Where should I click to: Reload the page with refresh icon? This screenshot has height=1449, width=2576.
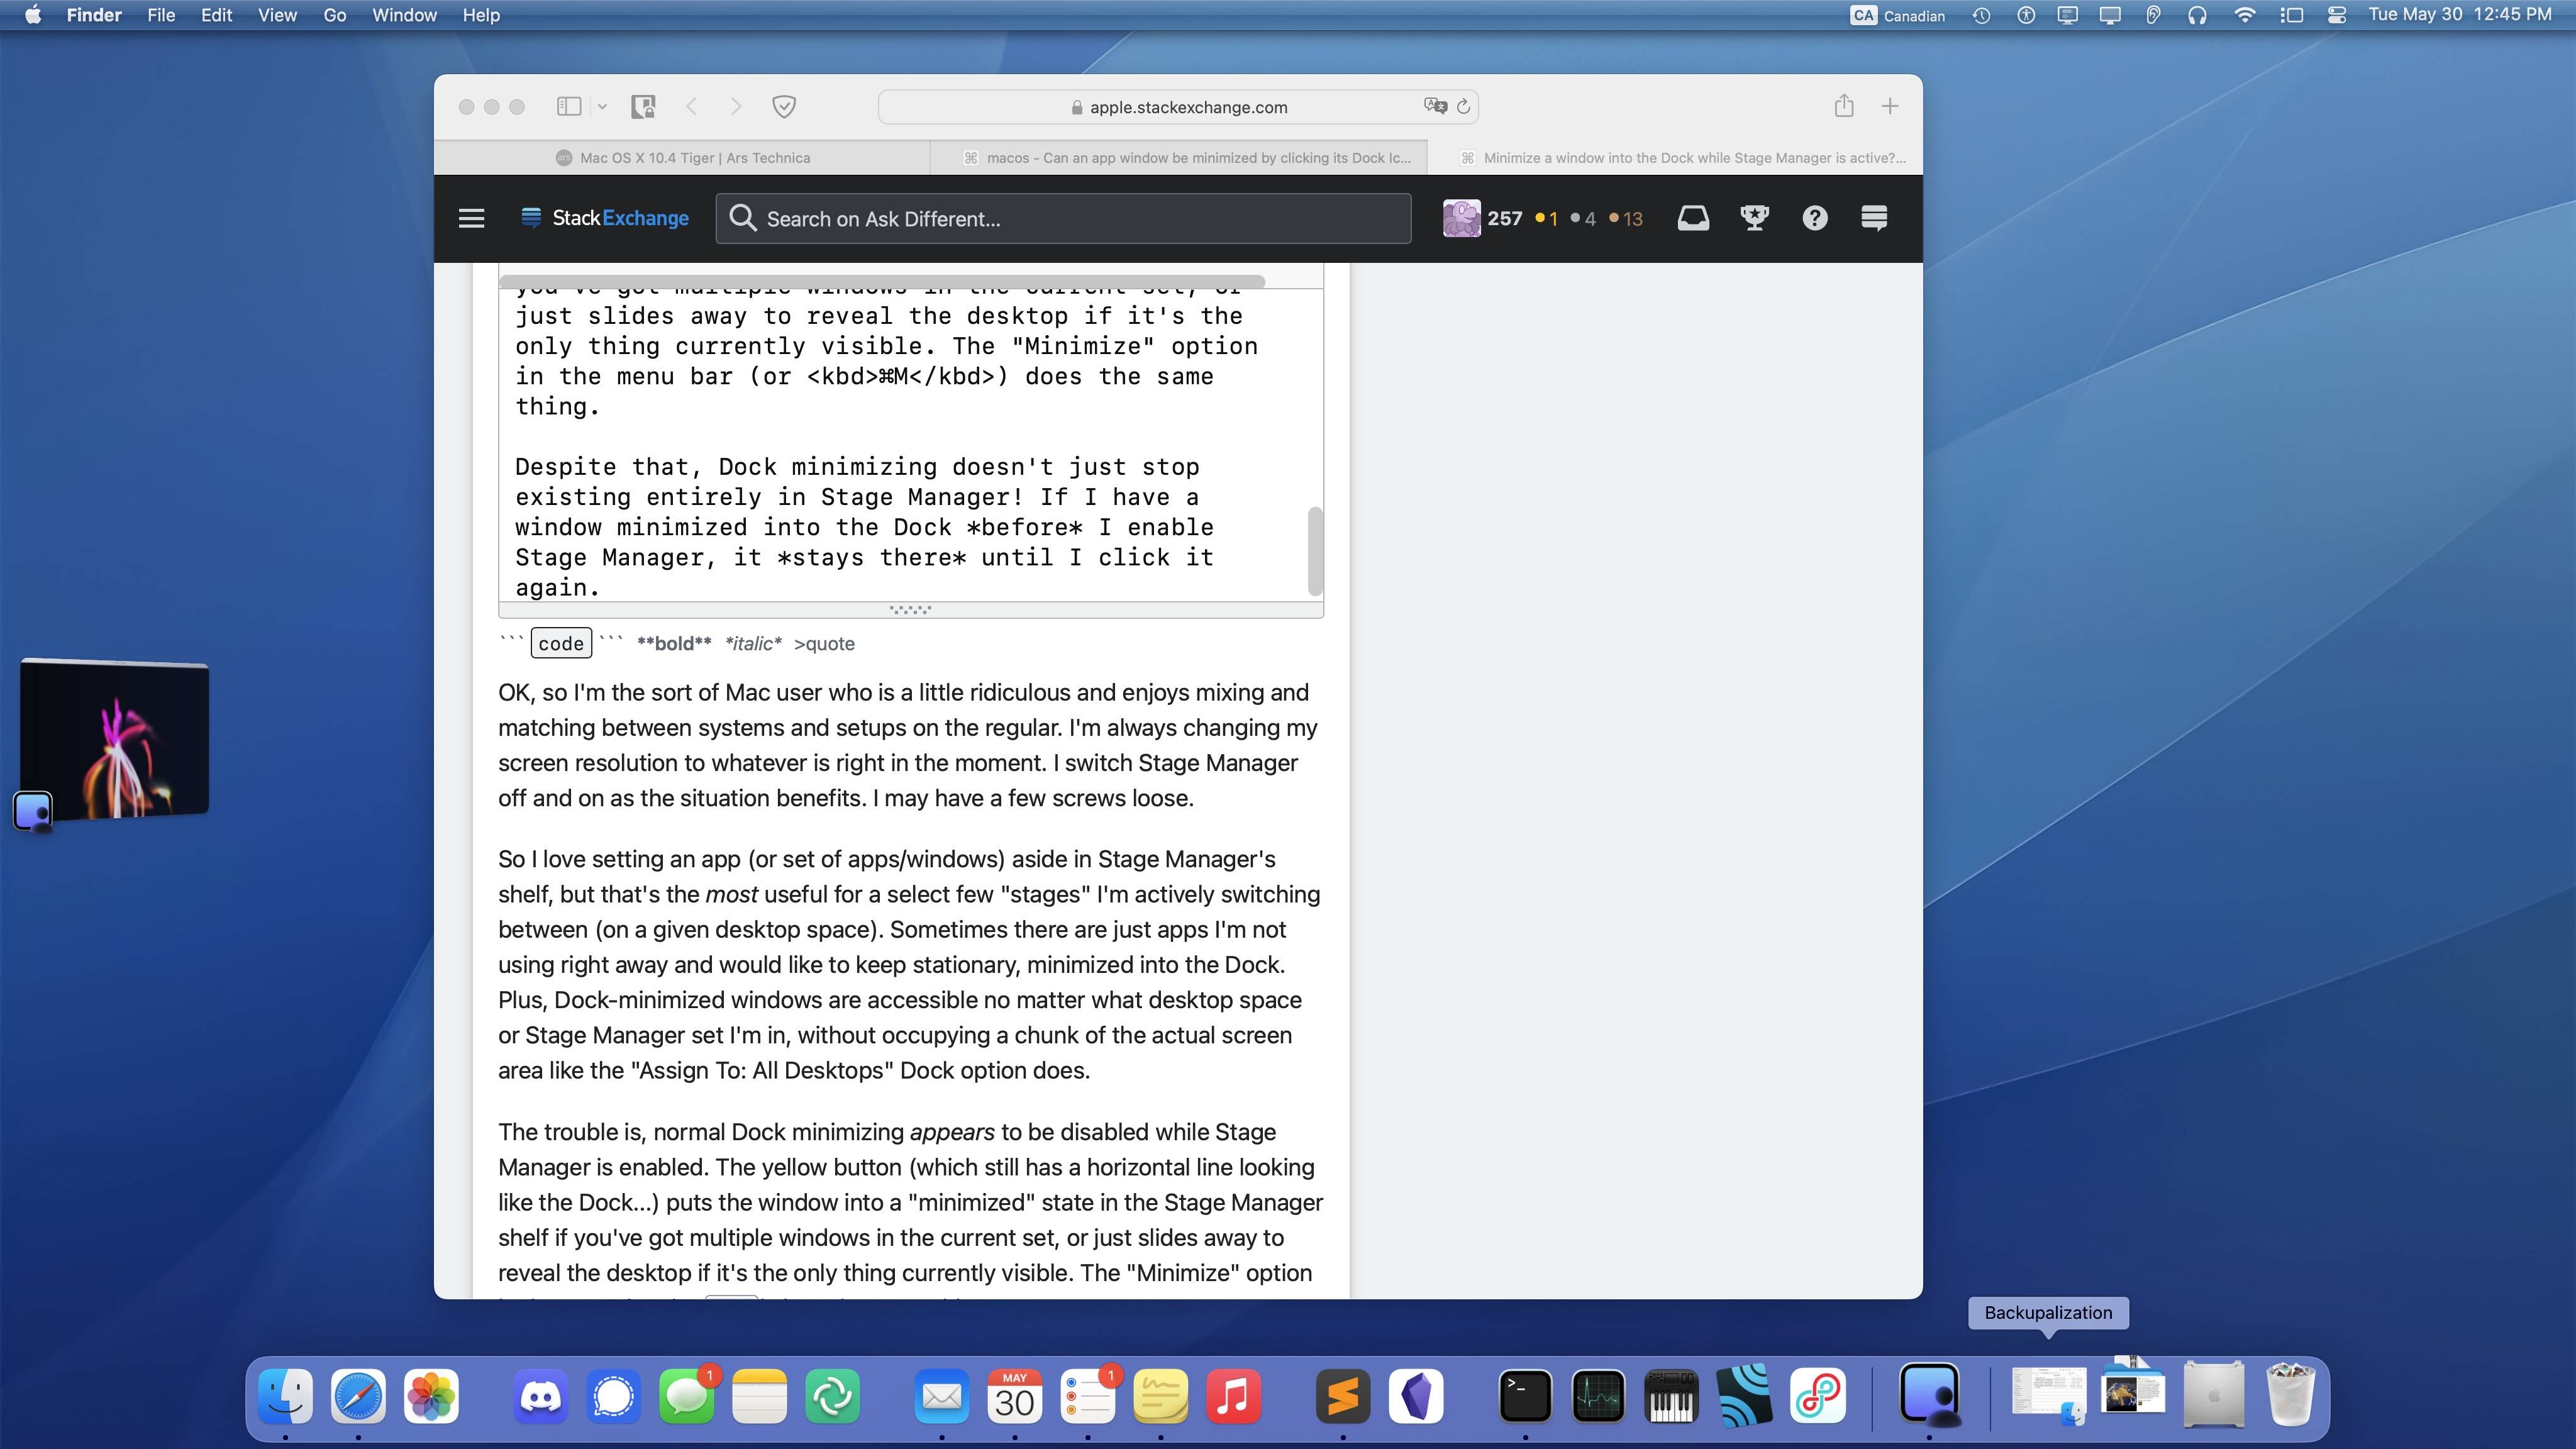(x=1463, y=106)
